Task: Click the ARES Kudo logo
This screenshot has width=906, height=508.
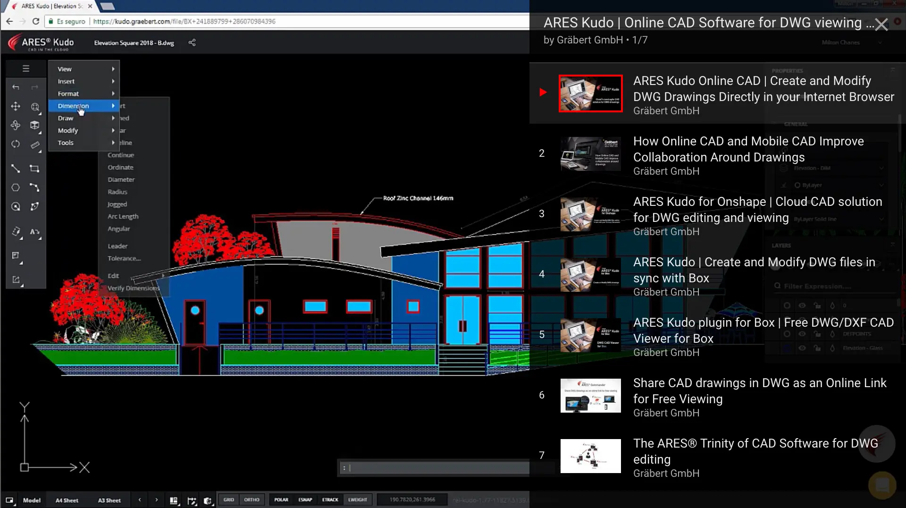Action: pyautogui.click(x=41, y=42)
